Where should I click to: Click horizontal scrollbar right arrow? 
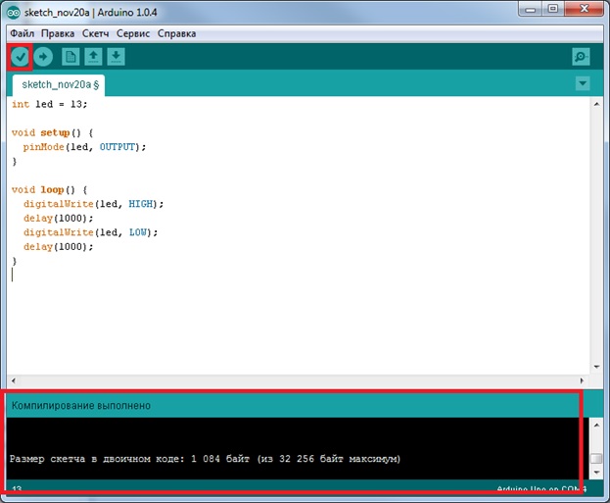pos(582,380)
